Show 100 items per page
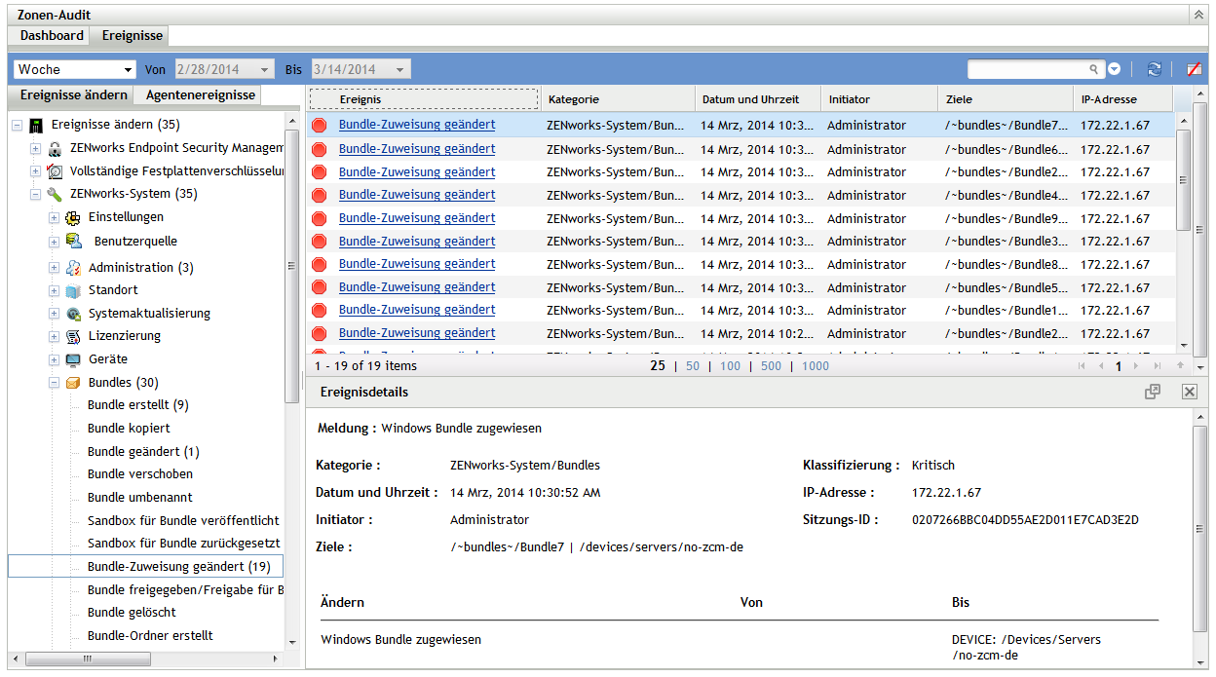Screen dimensions: 1216x677 [x=730, y=366]
